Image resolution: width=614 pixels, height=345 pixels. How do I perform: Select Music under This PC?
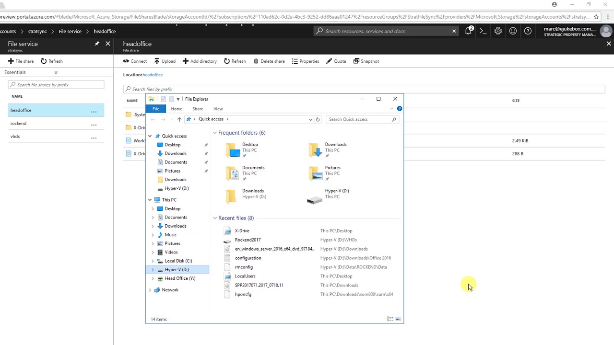click(171, 235)
